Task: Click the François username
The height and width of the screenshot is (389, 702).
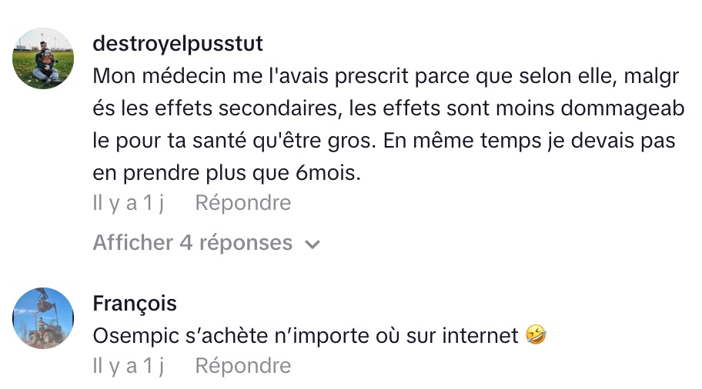Action: coord(134,304)
